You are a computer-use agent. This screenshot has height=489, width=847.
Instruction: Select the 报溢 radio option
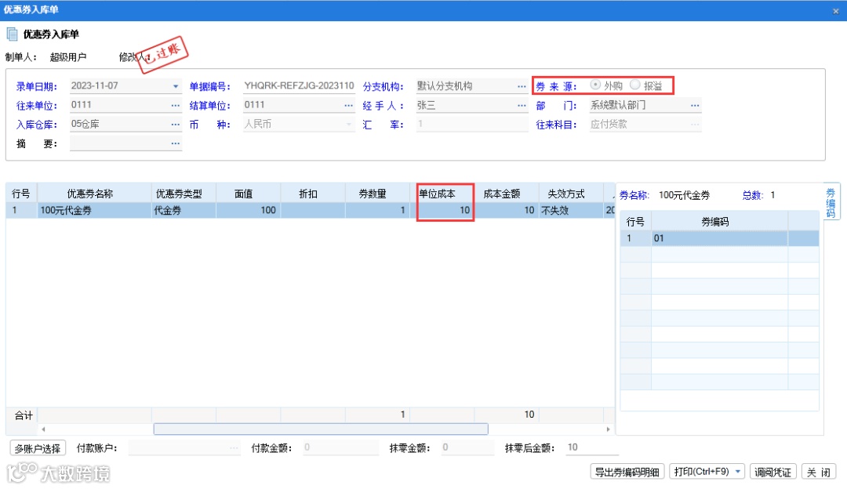click(x=635, y=85)
